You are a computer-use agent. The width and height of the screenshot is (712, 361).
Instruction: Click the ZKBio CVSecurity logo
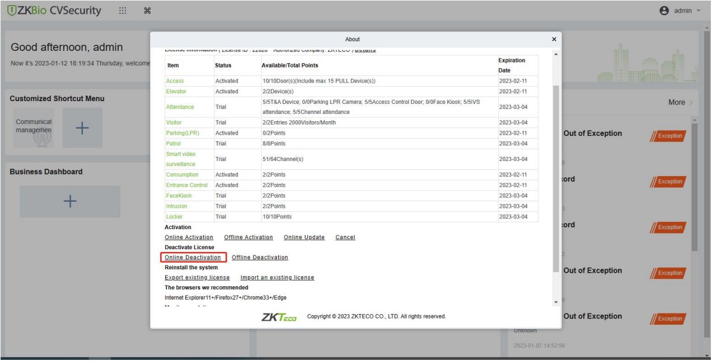[54, 11]
